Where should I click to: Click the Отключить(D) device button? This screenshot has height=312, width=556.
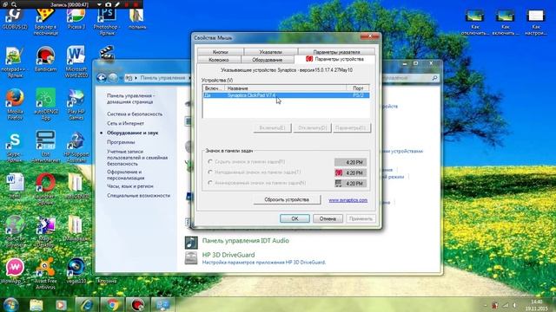312,127
